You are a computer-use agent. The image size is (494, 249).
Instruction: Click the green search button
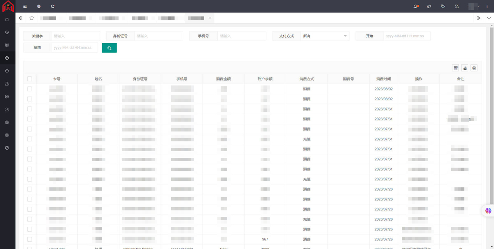pyautogui.click(x=109, y=48)
